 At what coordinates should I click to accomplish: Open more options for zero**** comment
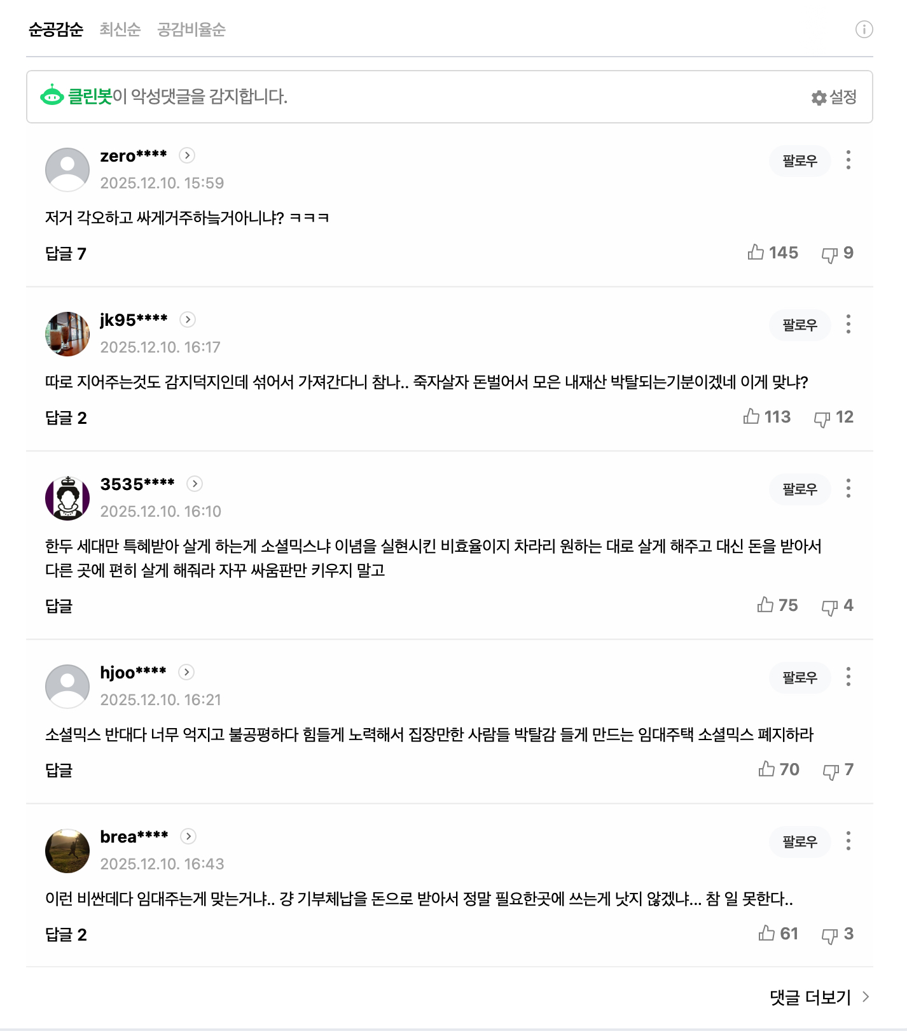[848, 160]
